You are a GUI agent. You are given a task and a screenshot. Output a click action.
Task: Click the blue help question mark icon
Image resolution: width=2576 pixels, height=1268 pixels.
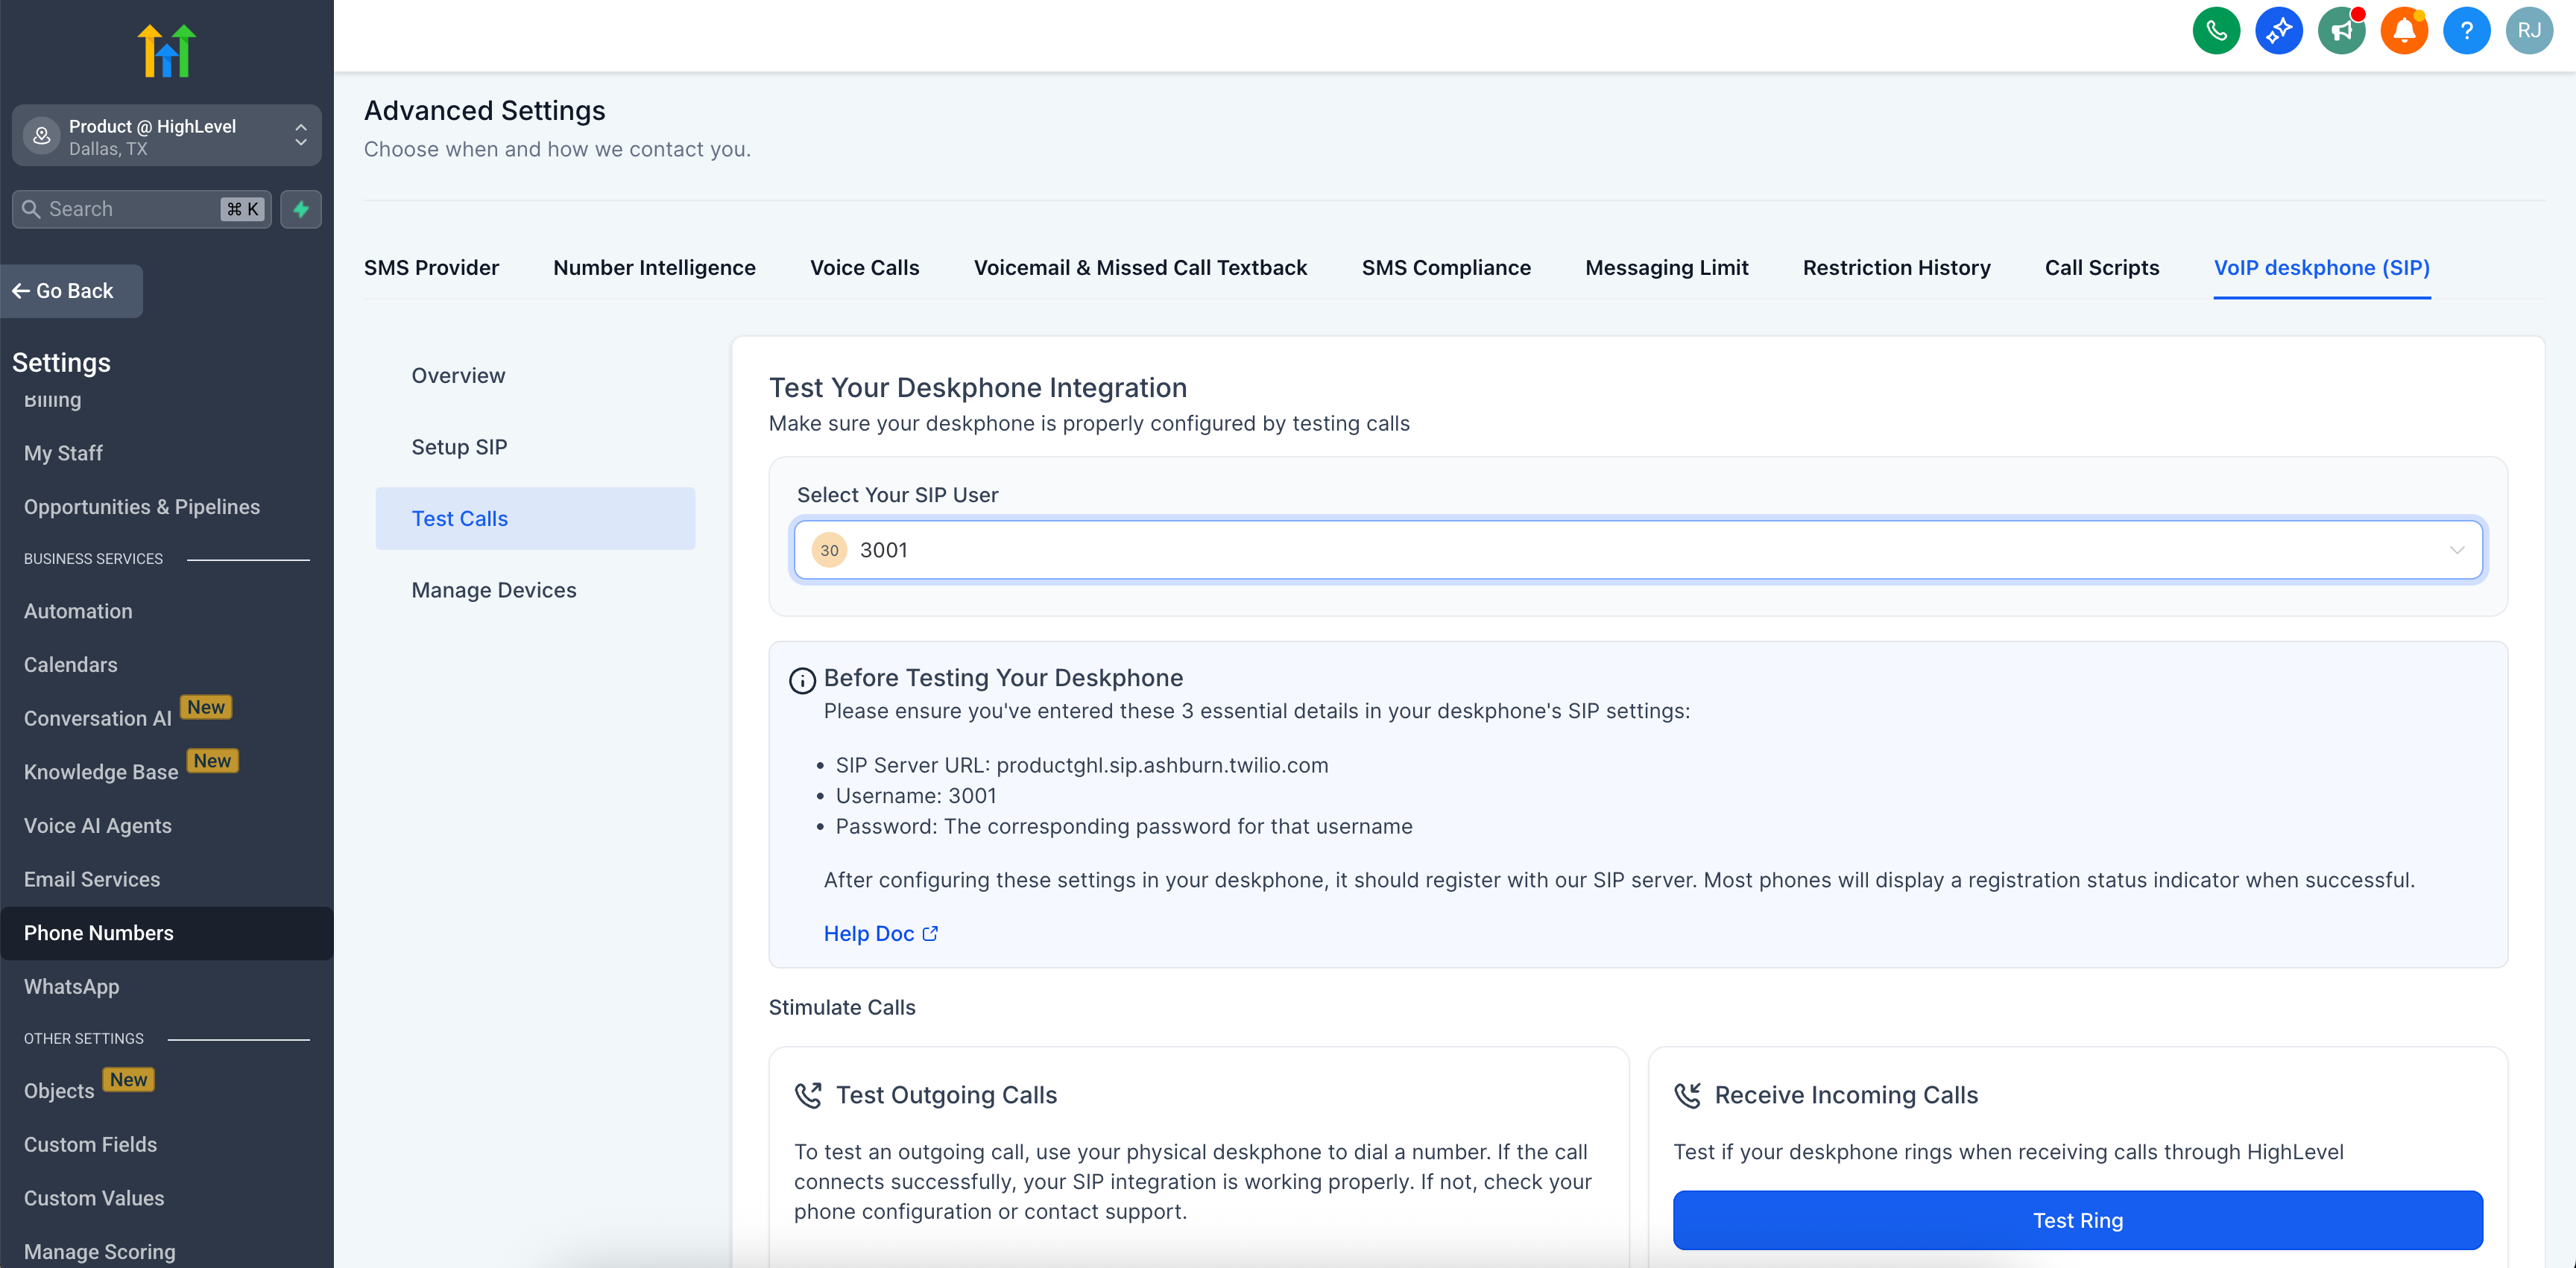pyautogui.click(x=2466, y=31)
